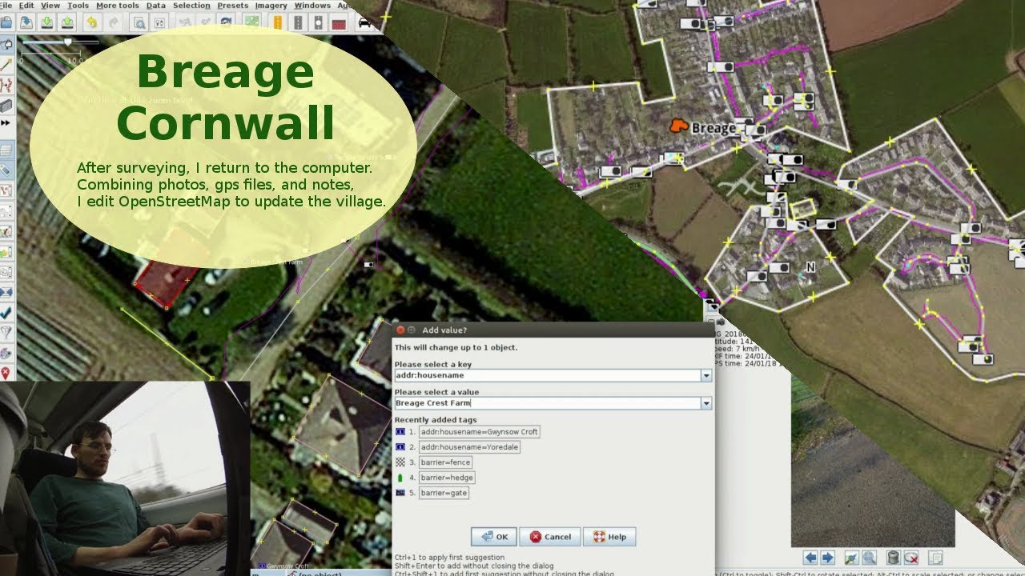Click the Breage Crest Farm value field

click(548, 403)
